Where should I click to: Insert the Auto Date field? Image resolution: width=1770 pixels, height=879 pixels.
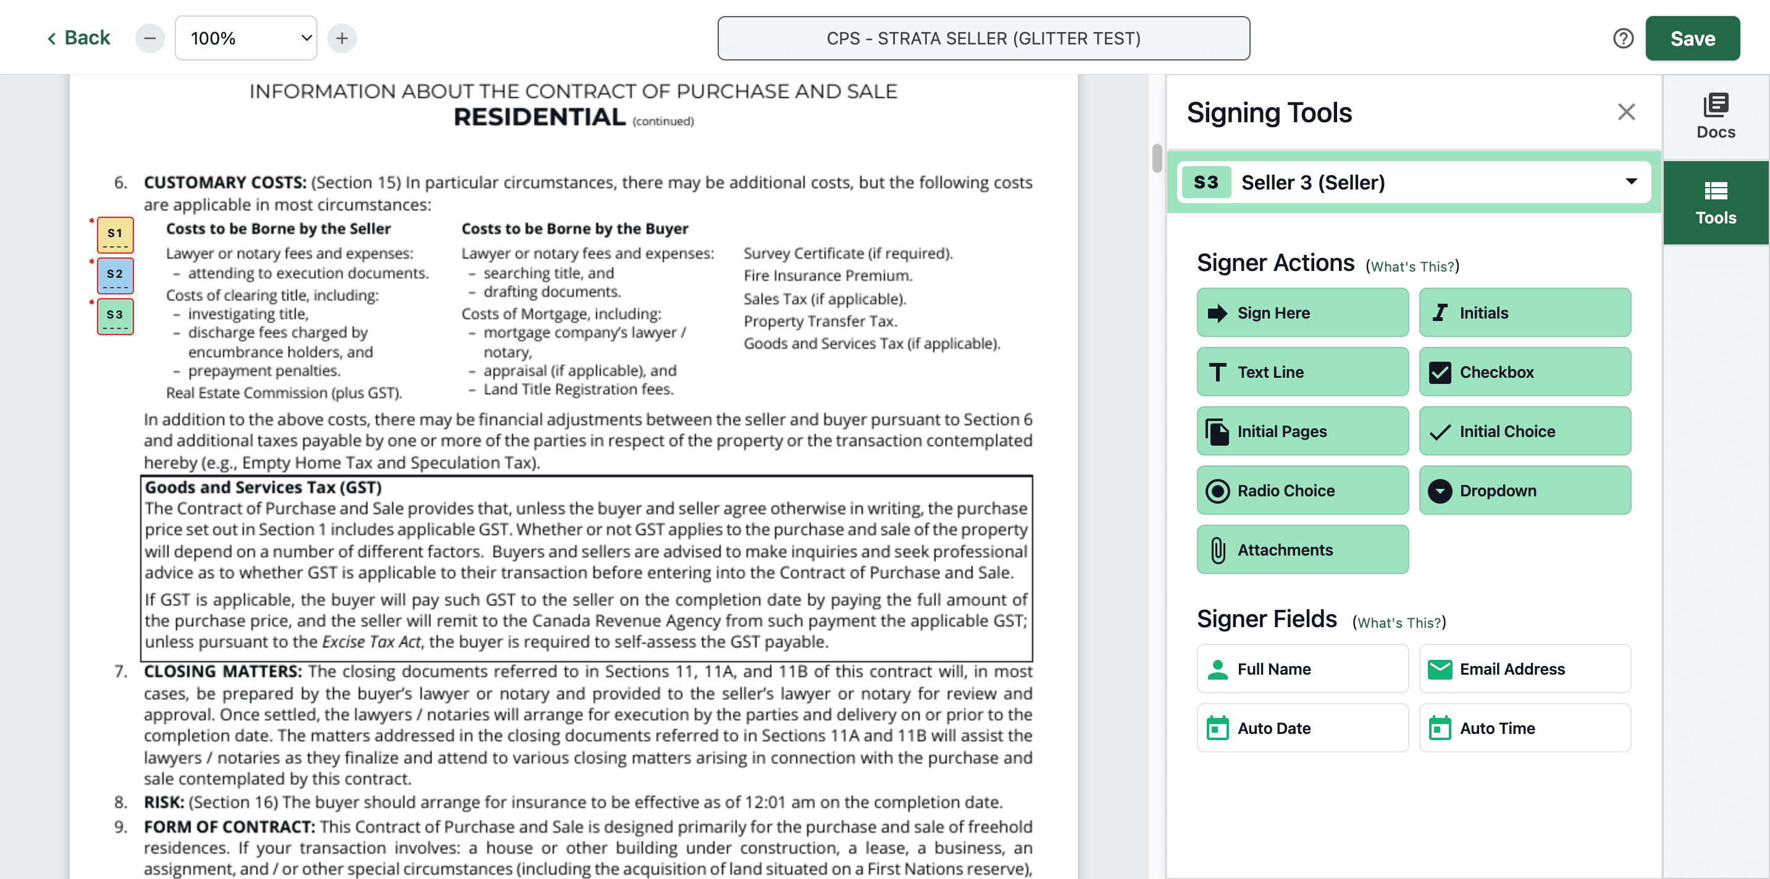pyautogui.click(x=1302, y=727)
